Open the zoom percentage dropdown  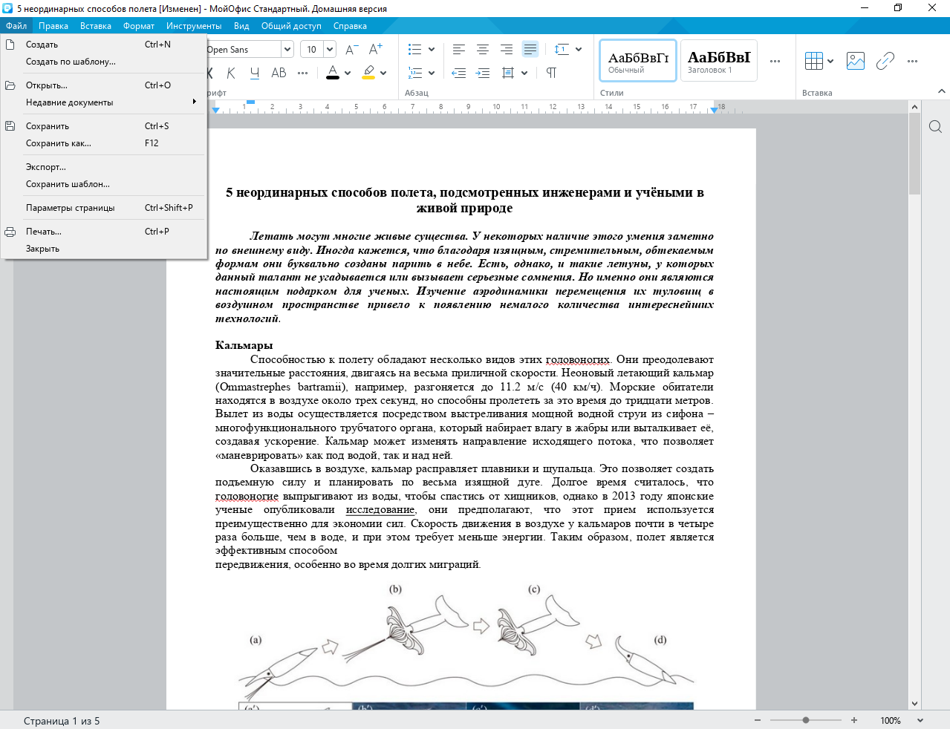pos(920,720)
